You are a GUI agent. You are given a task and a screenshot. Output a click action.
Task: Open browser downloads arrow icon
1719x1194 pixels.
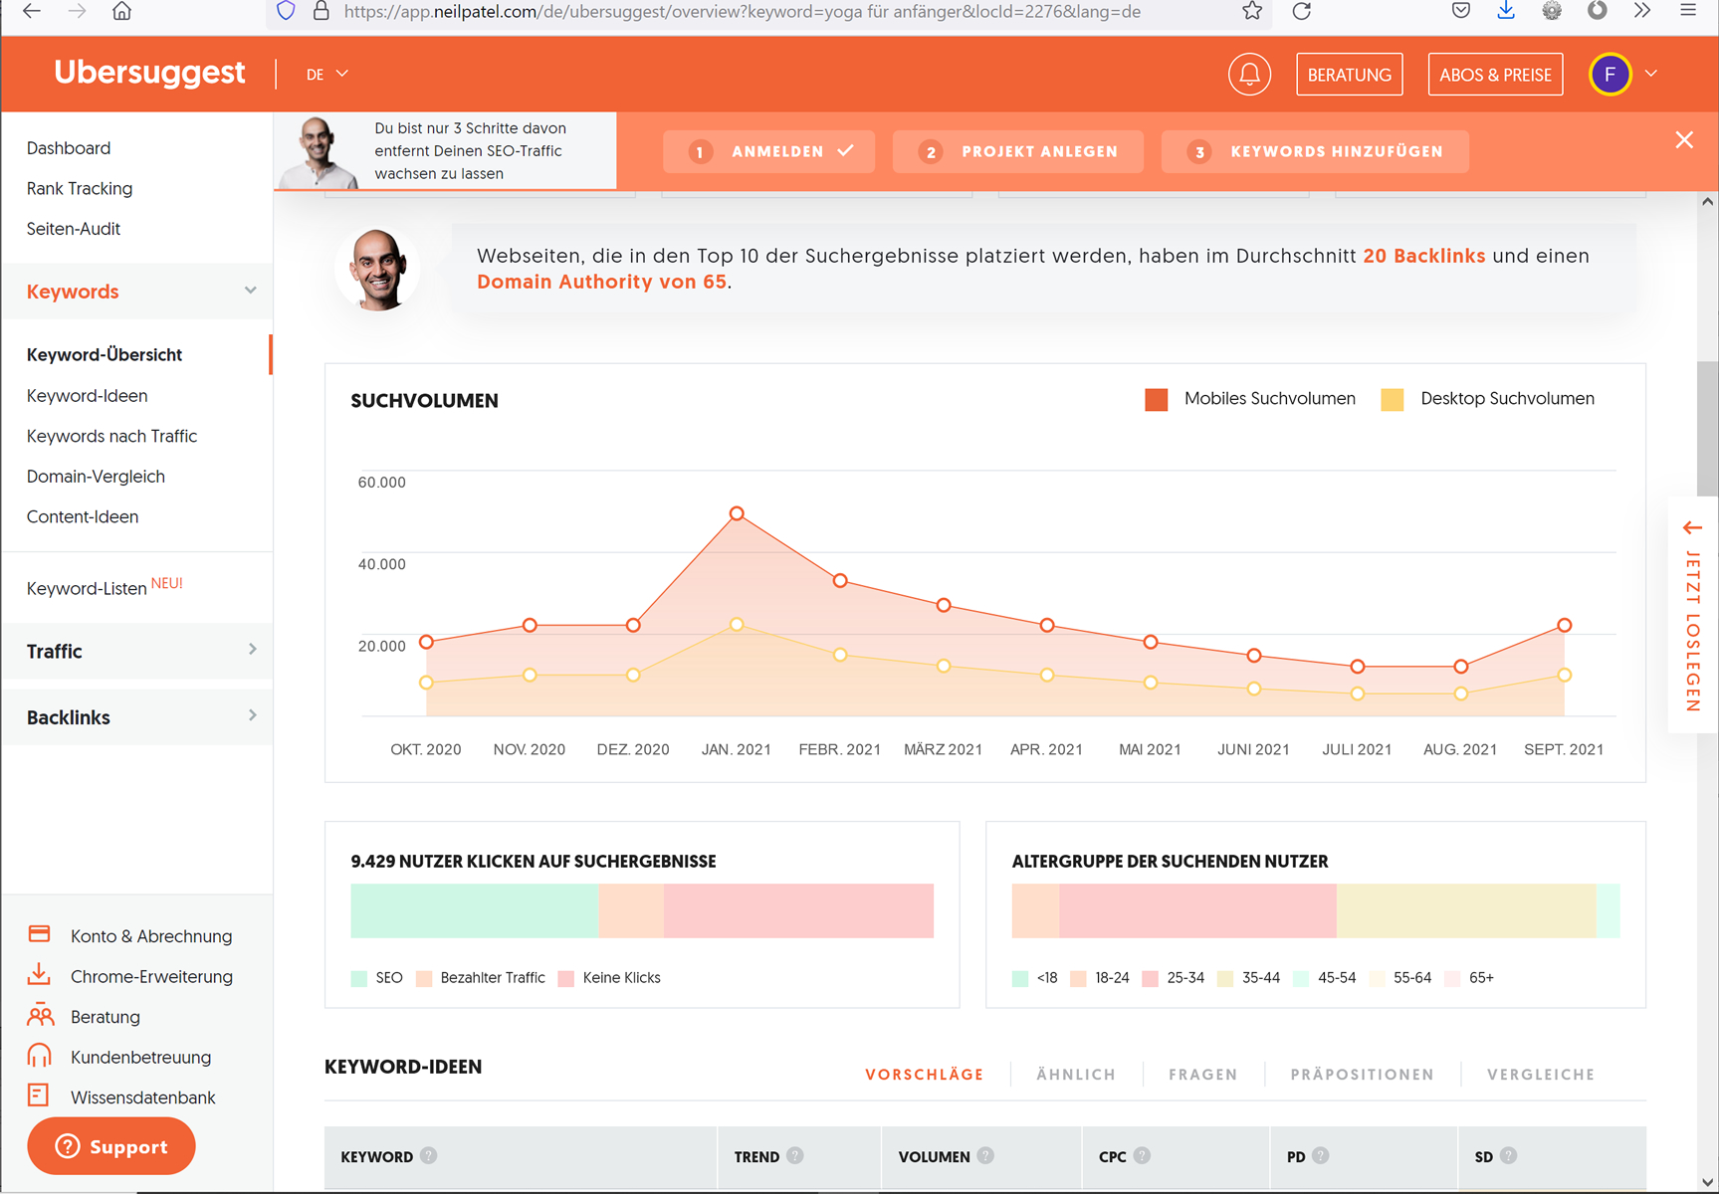click(1506, 11)
